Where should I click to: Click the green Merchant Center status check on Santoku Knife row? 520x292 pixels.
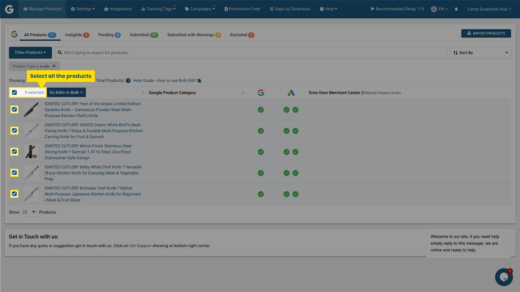click(261, 110)
